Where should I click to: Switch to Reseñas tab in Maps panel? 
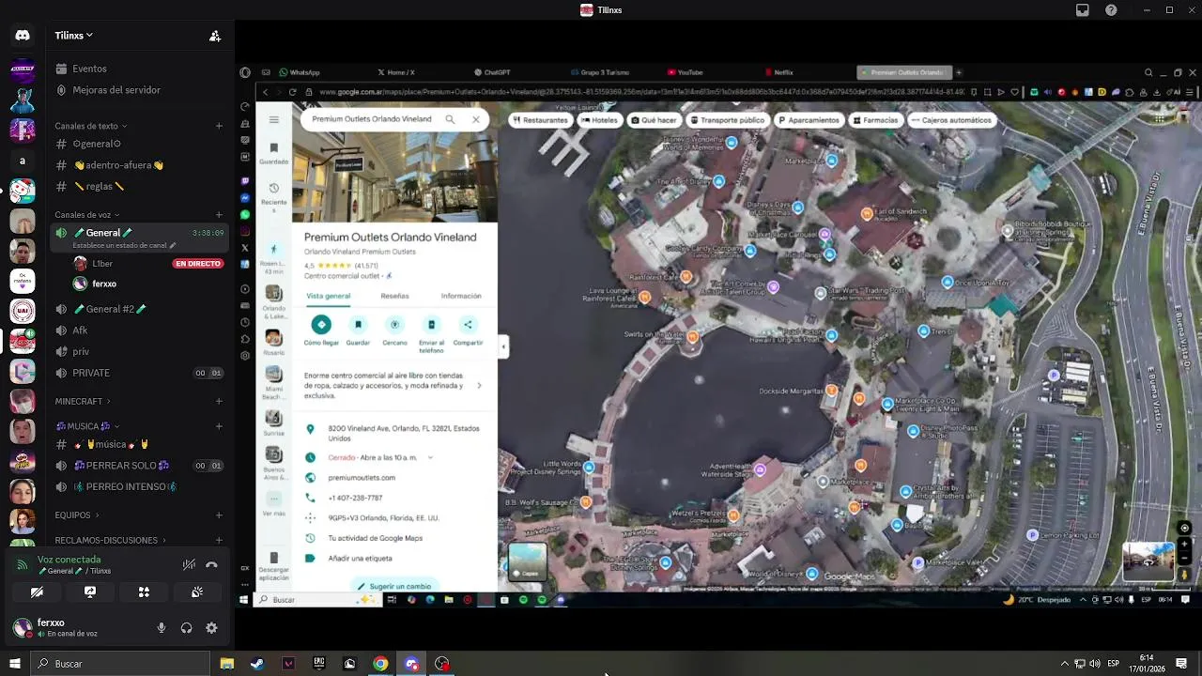(x=394, y=296)
